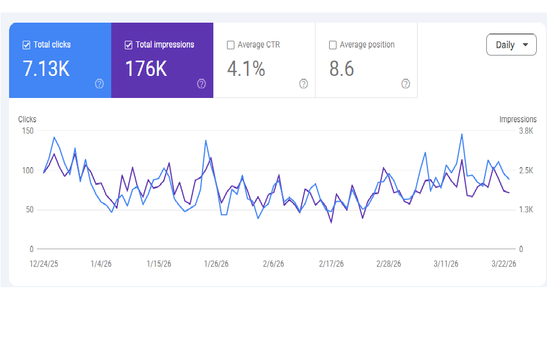Enable the Average CTR checkbox
The width and height of the screenshot is (547, 350).
[x=230, y=44]
